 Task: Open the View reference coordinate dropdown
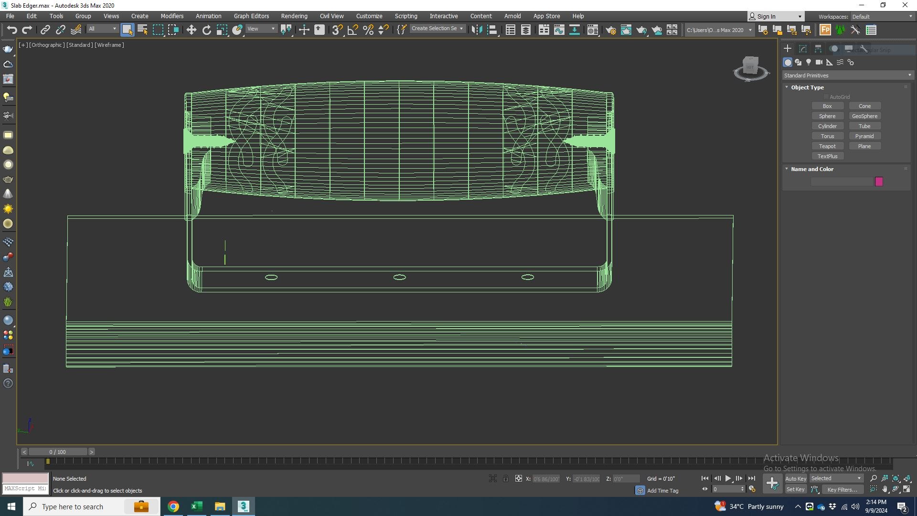tap(261, 29)
